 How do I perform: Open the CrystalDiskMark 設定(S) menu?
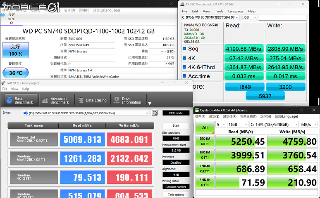pyautogui.click(x=214, y=116)
